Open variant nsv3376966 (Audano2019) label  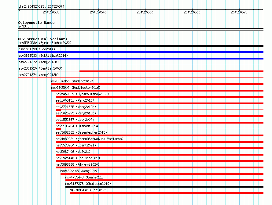72,81
